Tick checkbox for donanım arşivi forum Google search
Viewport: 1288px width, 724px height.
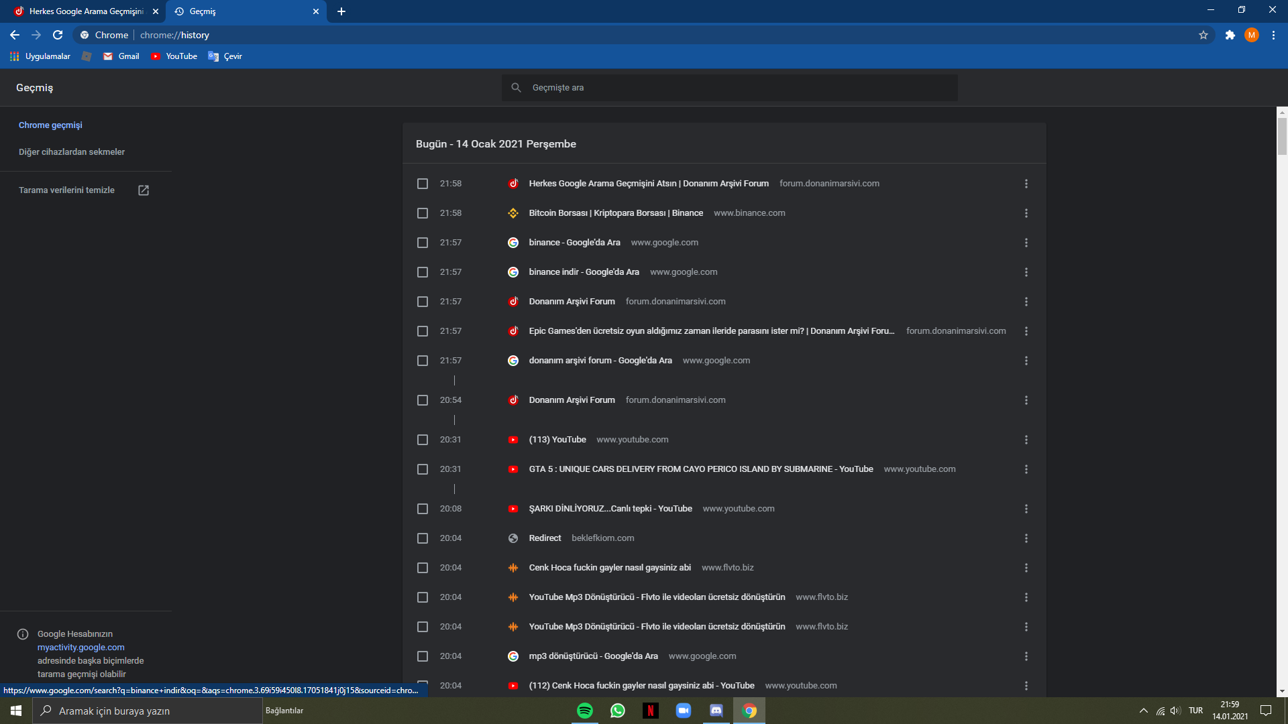(x=423, y=361)
